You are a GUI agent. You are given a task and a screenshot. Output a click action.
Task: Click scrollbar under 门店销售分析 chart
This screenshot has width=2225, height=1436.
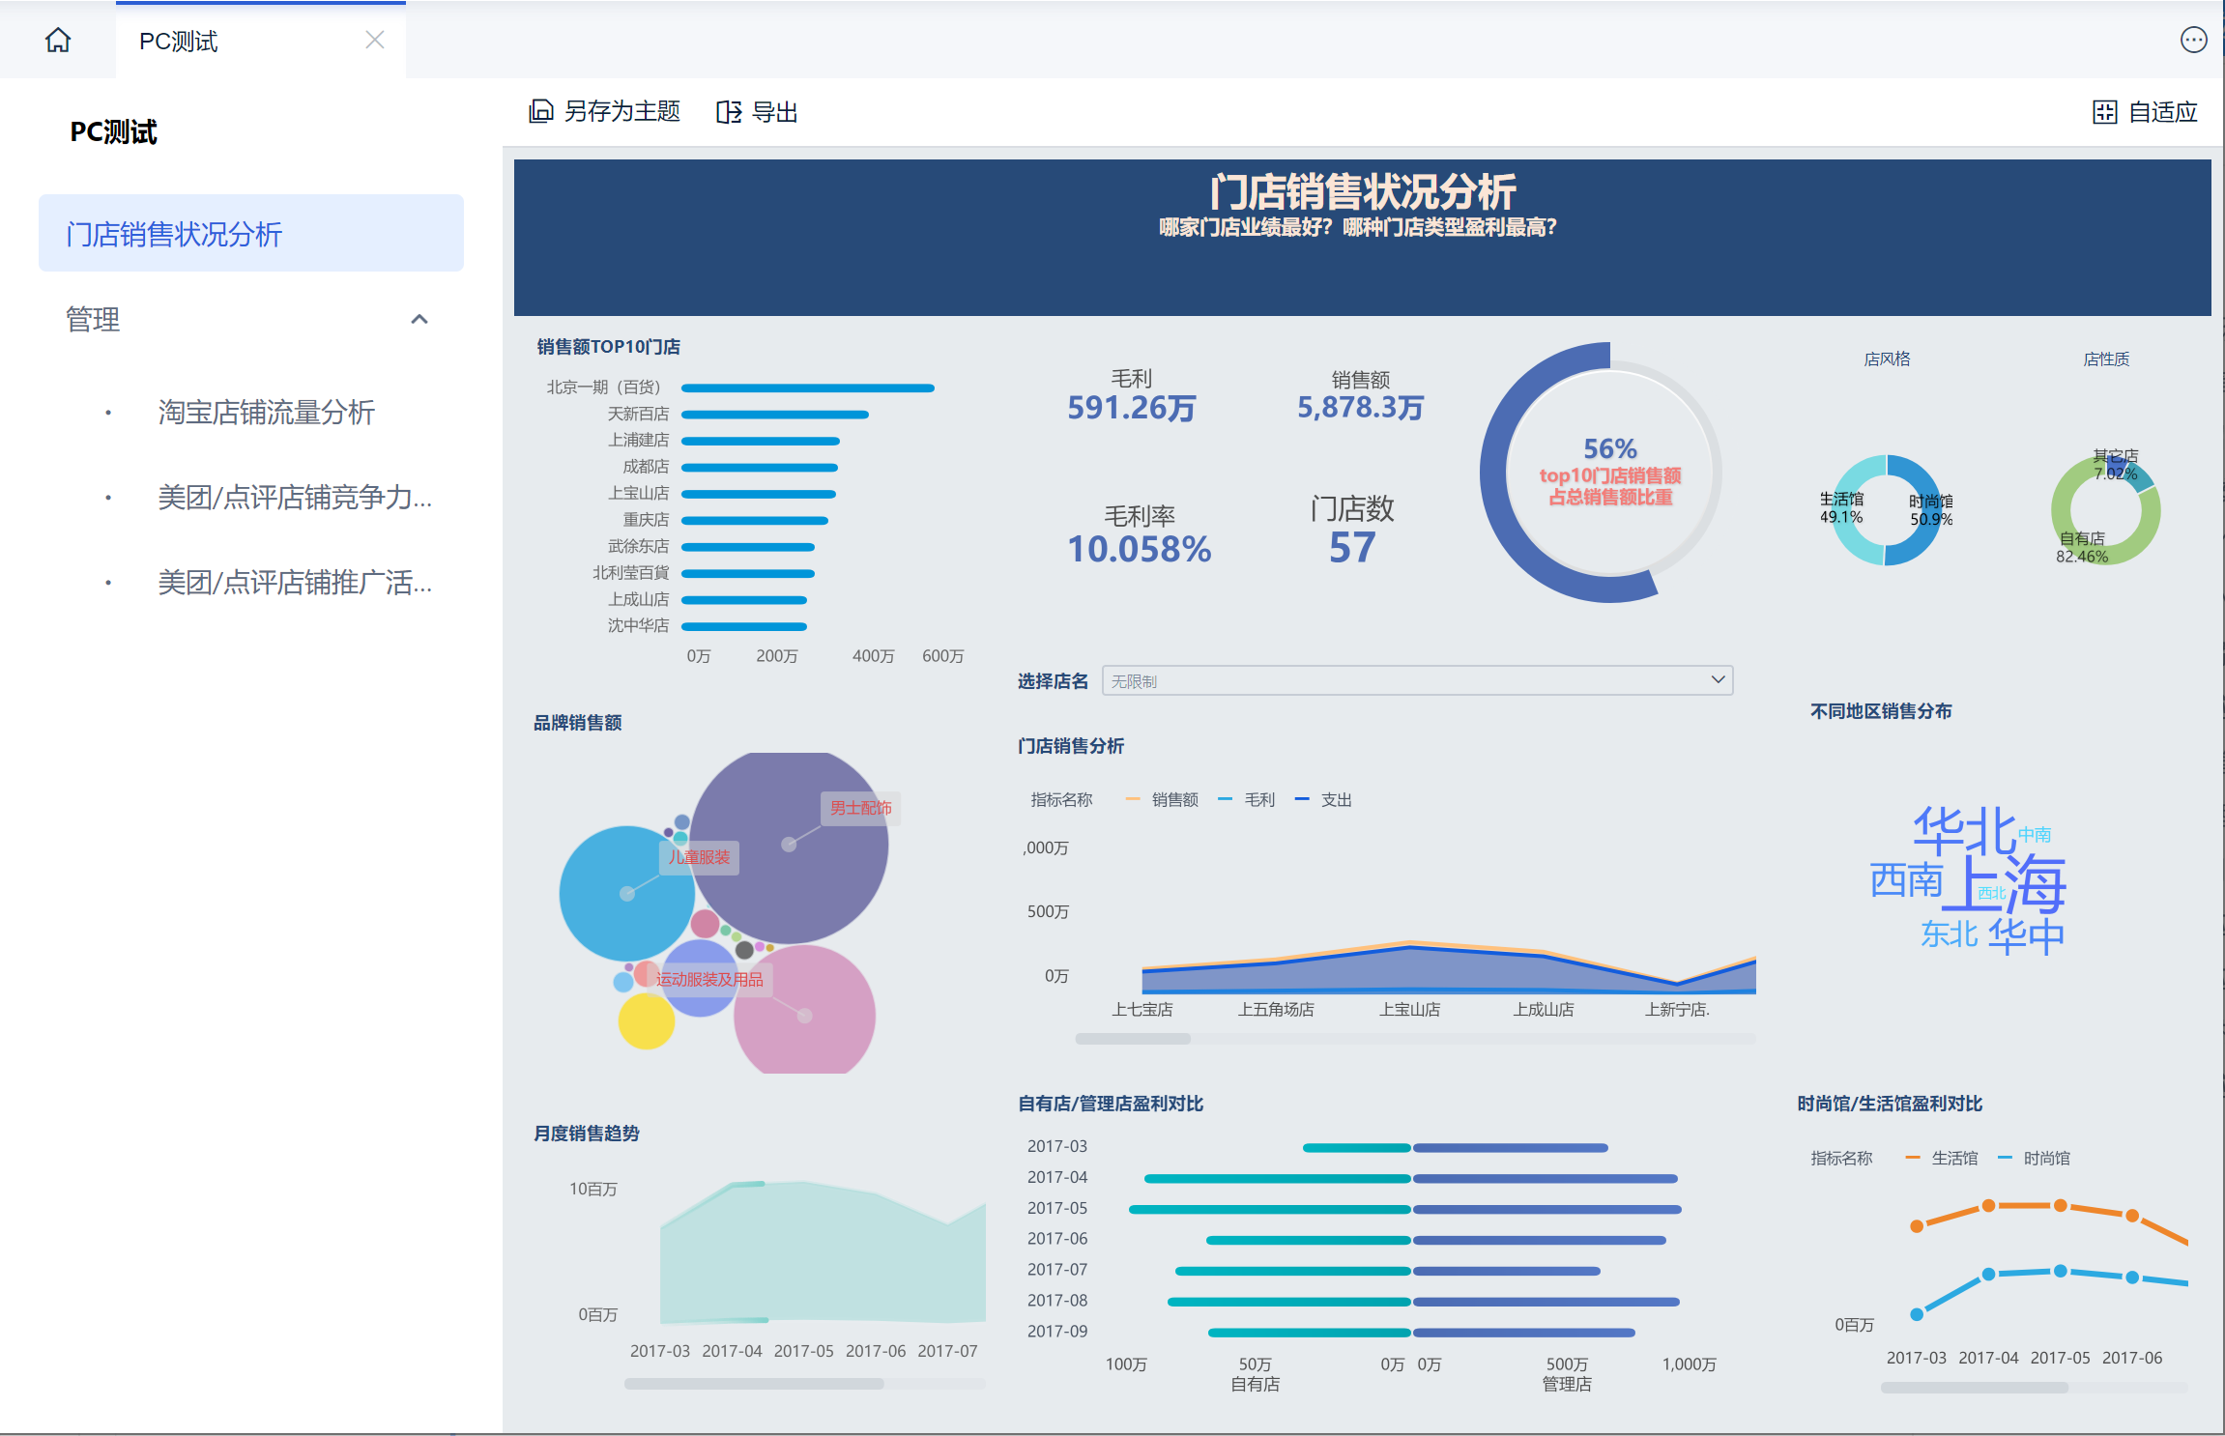coord(1133,1039)
